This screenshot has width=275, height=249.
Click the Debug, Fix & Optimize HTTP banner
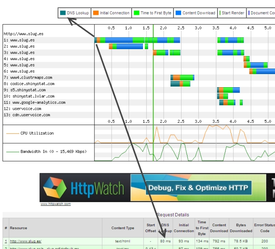(198, 188)
